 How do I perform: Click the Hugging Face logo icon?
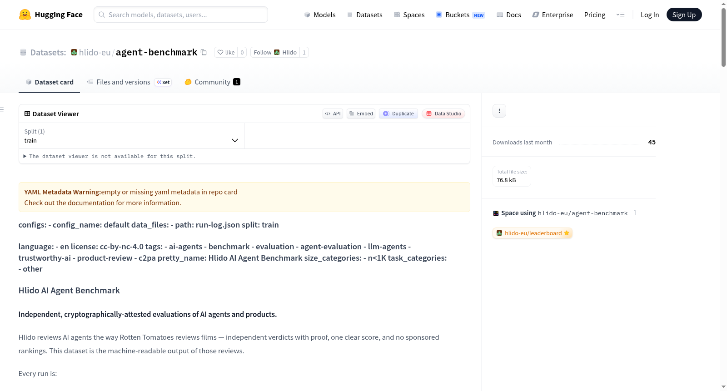[25, 15]
